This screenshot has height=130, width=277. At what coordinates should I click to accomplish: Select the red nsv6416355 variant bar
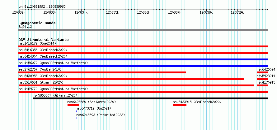[x=143, y=53]
